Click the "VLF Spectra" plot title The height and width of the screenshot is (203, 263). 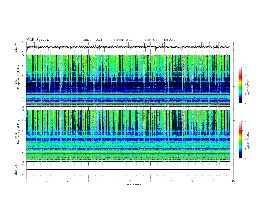[38, 40]
